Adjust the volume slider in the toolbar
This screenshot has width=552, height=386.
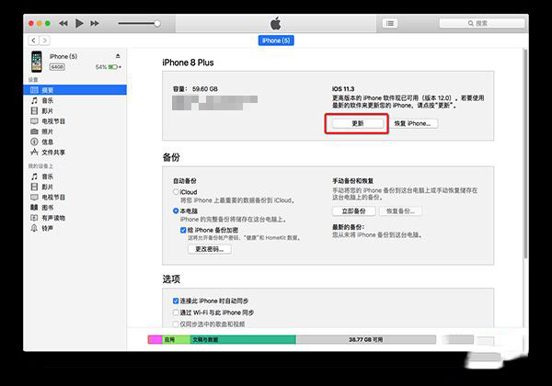(x=139, y=22)
